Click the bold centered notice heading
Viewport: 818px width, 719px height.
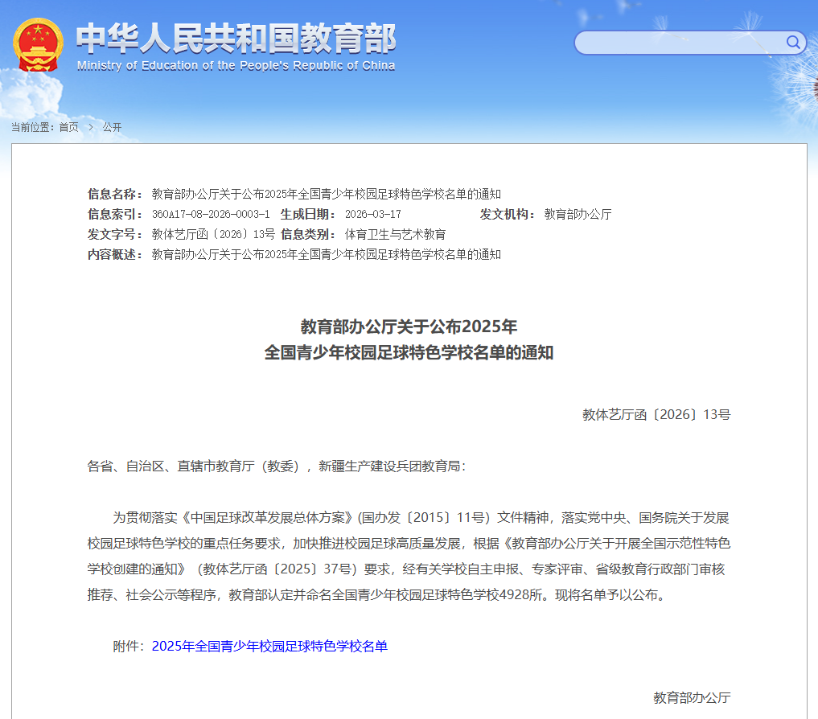[409, 339]
